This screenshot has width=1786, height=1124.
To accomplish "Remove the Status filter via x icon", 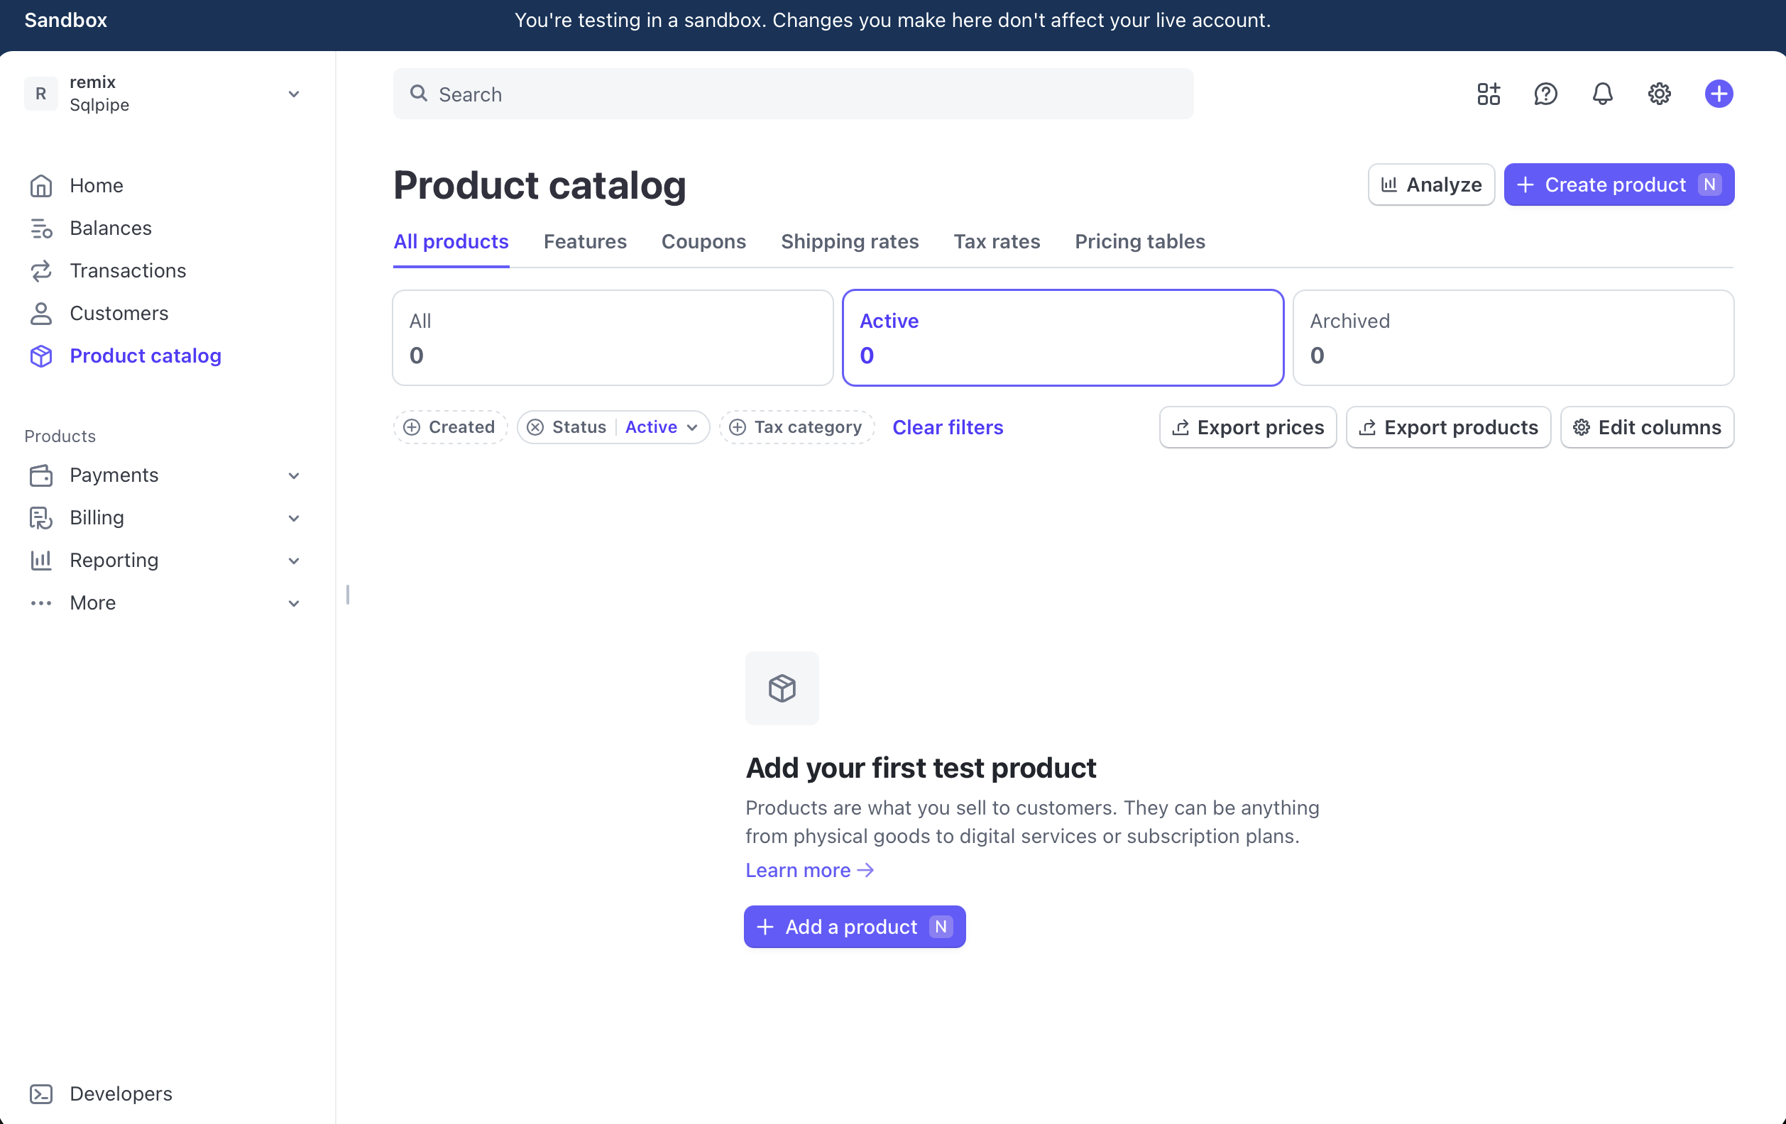I will [x=535, y=427].
